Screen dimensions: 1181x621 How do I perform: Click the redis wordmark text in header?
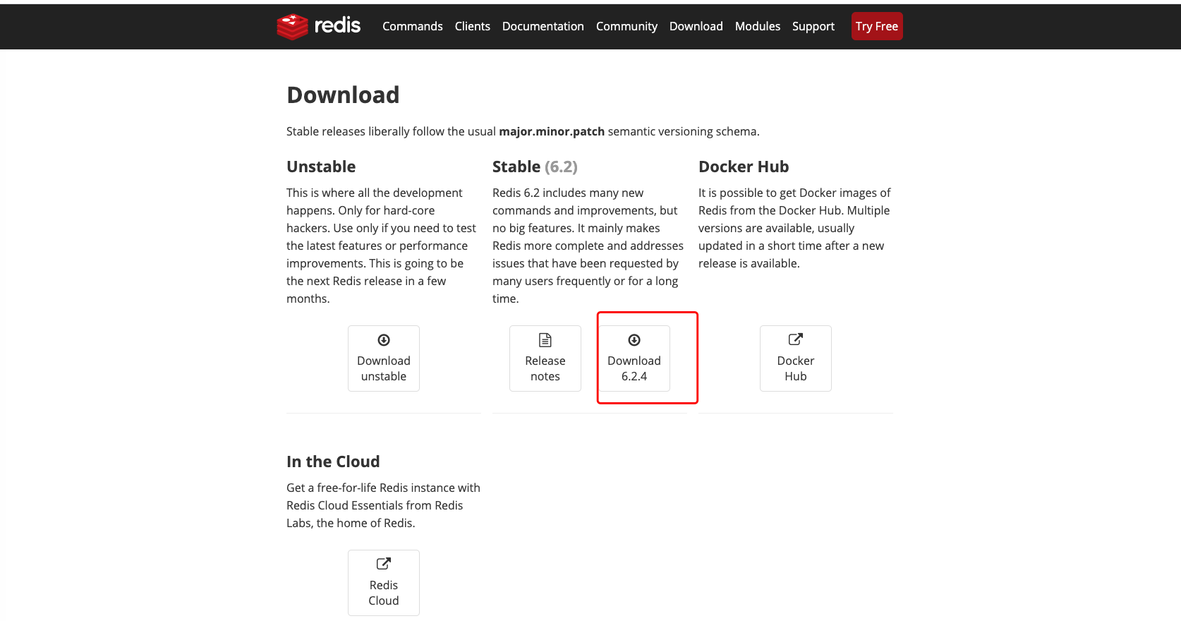click(x=337, y=25)
